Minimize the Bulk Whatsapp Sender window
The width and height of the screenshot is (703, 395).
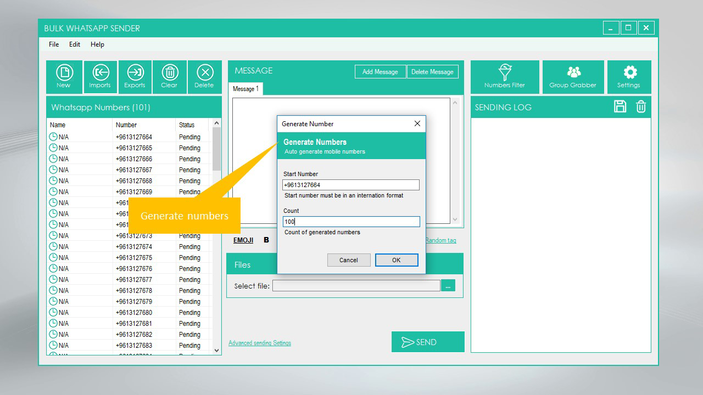611,28
